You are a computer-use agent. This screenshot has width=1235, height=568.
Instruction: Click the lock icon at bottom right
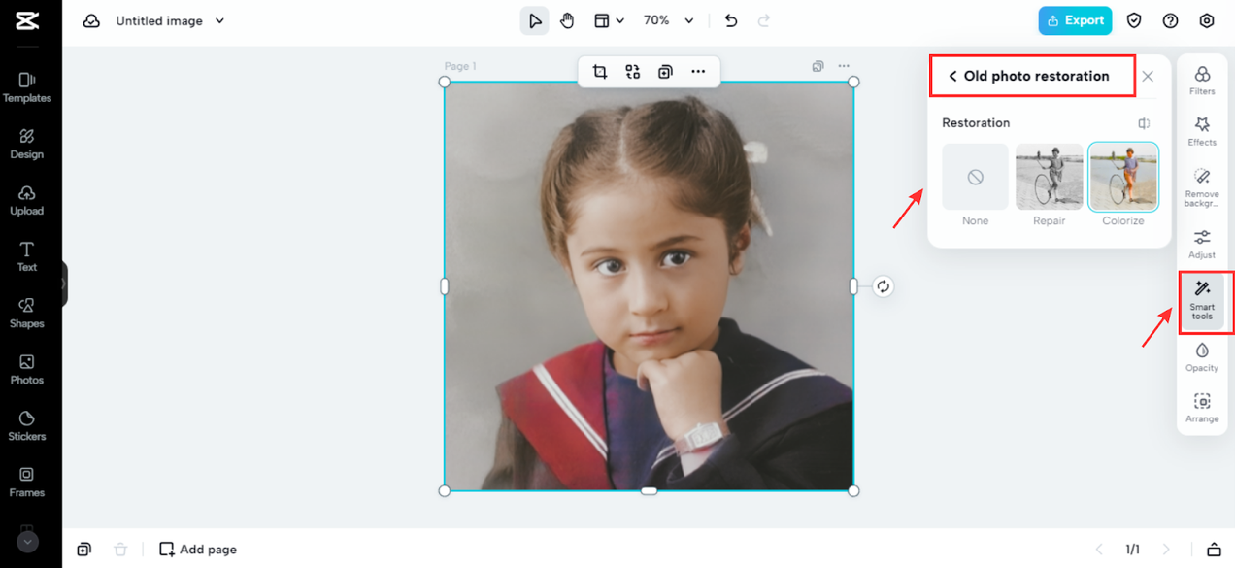tap(1214, 550)
